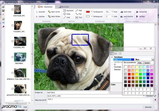Screen dimensions: 159x111
Task: Select the Auswahl selection tool
Action: [x=40, y=12]
